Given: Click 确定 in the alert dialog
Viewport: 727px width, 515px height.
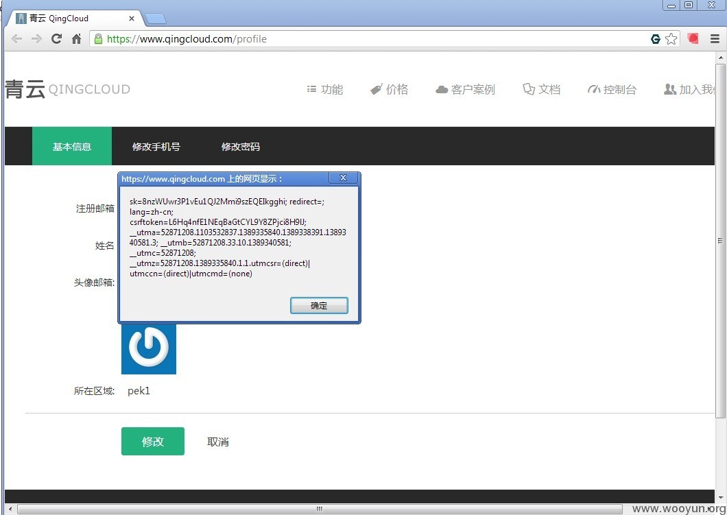Looking at the screenshot, I should [319, 305].
